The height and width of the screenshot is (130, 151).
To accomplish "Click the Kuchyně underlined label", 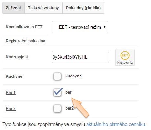I will coord(14,76).
